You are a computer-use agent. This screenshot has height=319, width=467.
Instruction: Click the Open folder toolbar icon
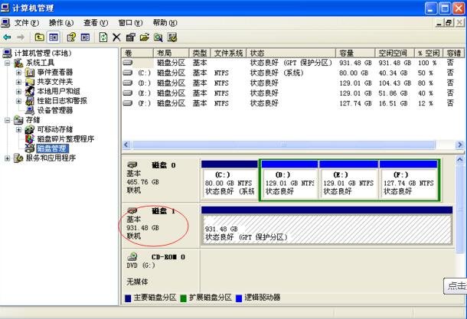click(145, 37)
